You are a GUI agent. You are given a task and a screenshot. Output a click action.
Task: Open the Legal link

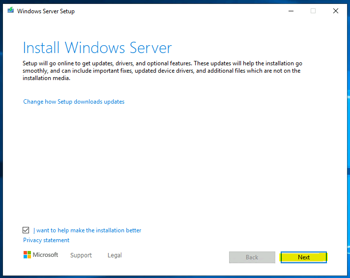[x=115, y=255]
